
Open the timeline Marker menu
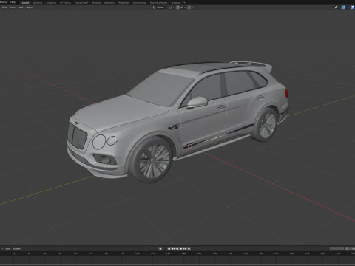[x=17, y=249]
